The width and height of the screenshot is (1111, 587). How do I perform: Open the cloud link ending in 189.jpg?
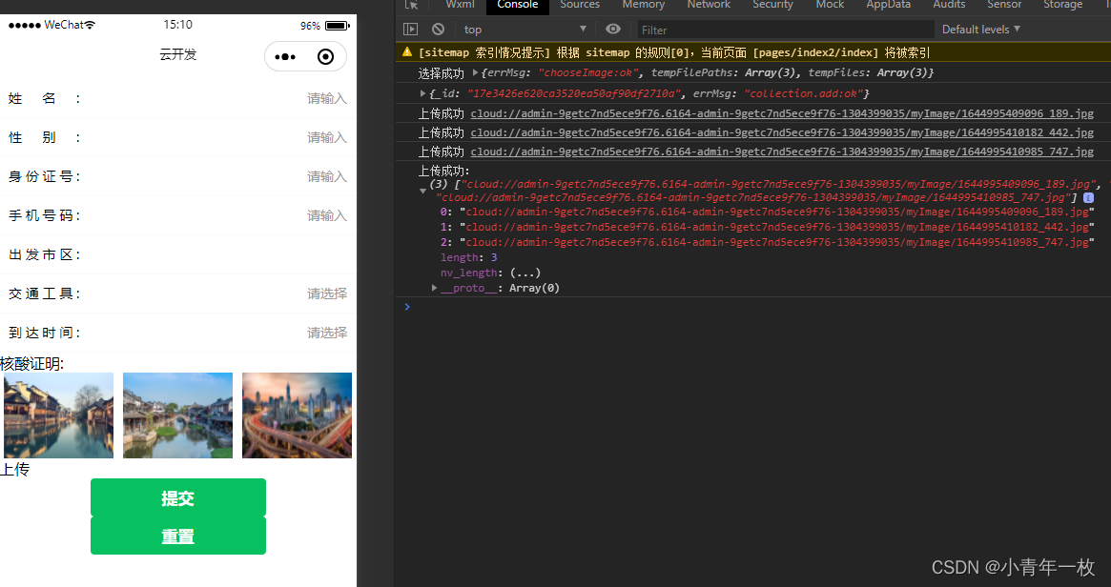781,114
